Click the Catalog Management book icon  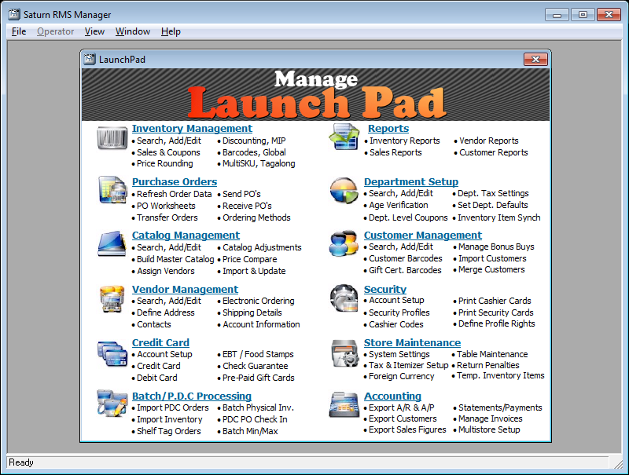click(x=112, y=243)
